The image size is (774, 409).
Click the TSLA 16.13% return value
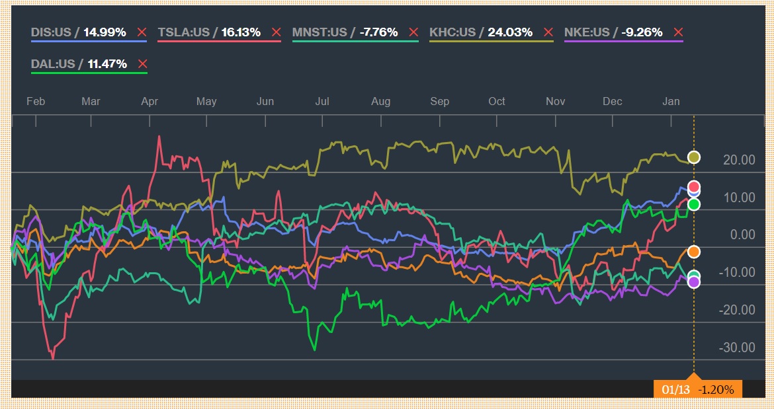point(241,32)
